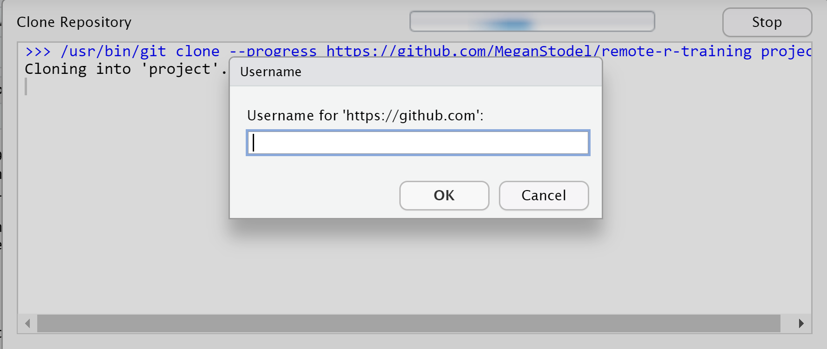This screenshot has height=349, width=827.
Task: Click the OK button to confirm
Action: click(x=444, y=196)
